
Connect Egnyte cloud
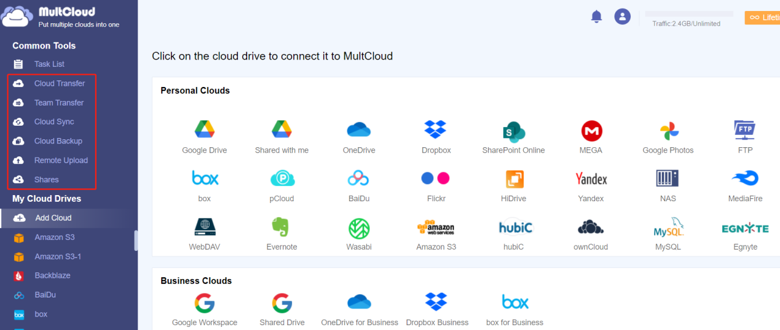point(745,233)
